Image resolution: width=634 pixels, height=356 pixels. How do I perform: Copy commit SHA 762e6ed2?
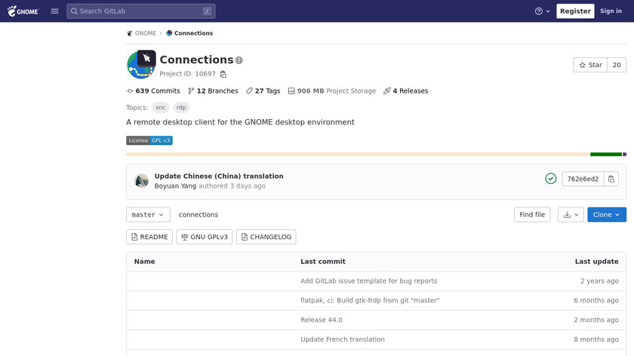tap(611, 179)
